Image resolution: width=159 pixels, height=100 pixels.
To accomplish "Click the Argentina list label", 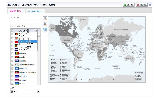I will (23, 76).
